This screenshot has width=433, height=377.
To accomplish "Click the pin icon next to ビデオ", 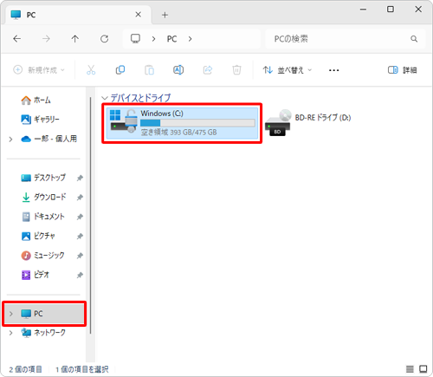I will [x=80, y=275].
